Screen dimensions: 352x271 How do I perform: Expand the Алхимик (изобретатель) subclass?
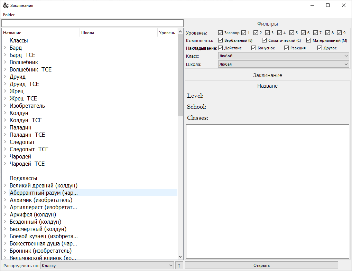click(x=5, y=200)
